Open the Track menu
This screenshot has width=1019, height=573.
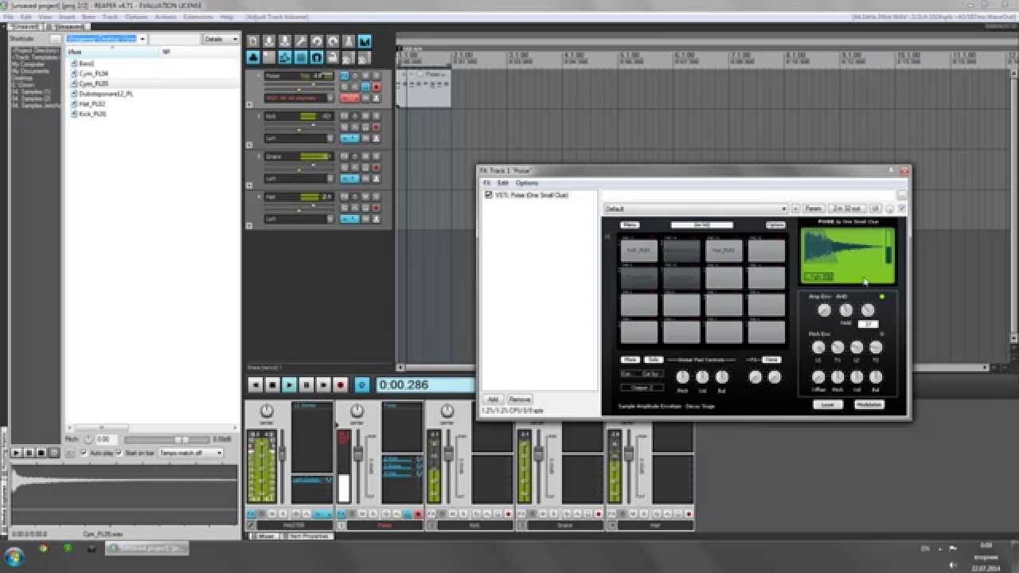click(x=109, y=16)
